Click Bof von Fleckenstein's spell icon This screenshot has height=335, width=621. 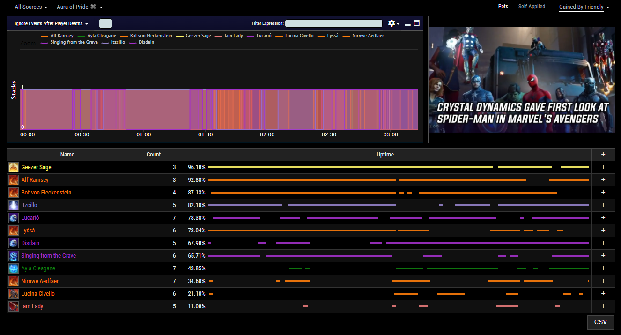point(14,193)
